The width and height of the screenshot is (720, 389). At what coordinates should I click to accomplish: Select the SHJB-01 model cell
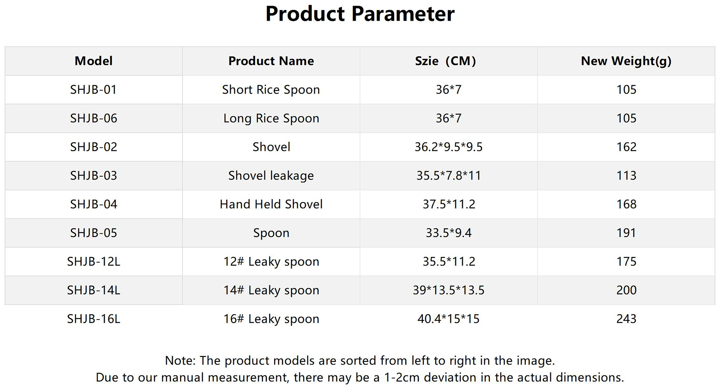point(93,90)
